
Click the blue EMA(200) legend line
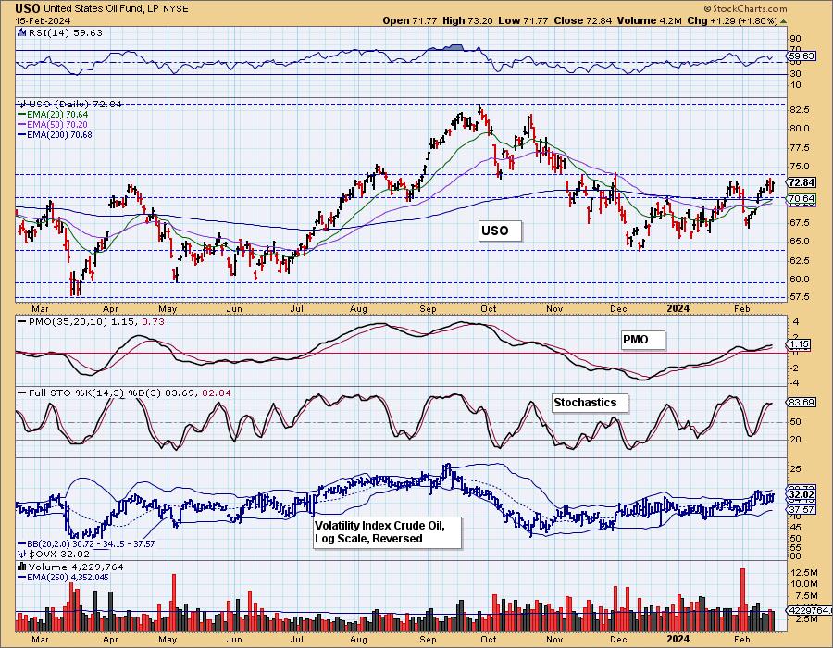[x=22, y=135]
